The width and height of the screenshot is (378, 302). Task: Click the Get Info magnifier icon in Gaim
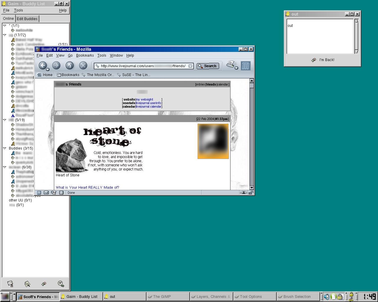pos(27,284)
